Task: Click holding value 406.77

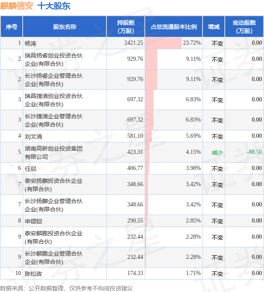Action: 135,168
